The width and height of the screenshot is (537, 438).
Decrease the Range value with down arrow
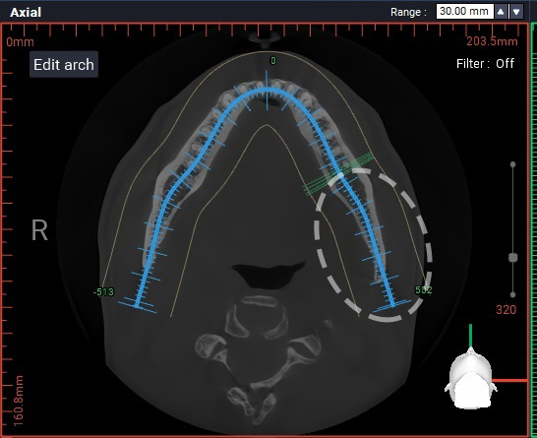coord(516,12)
